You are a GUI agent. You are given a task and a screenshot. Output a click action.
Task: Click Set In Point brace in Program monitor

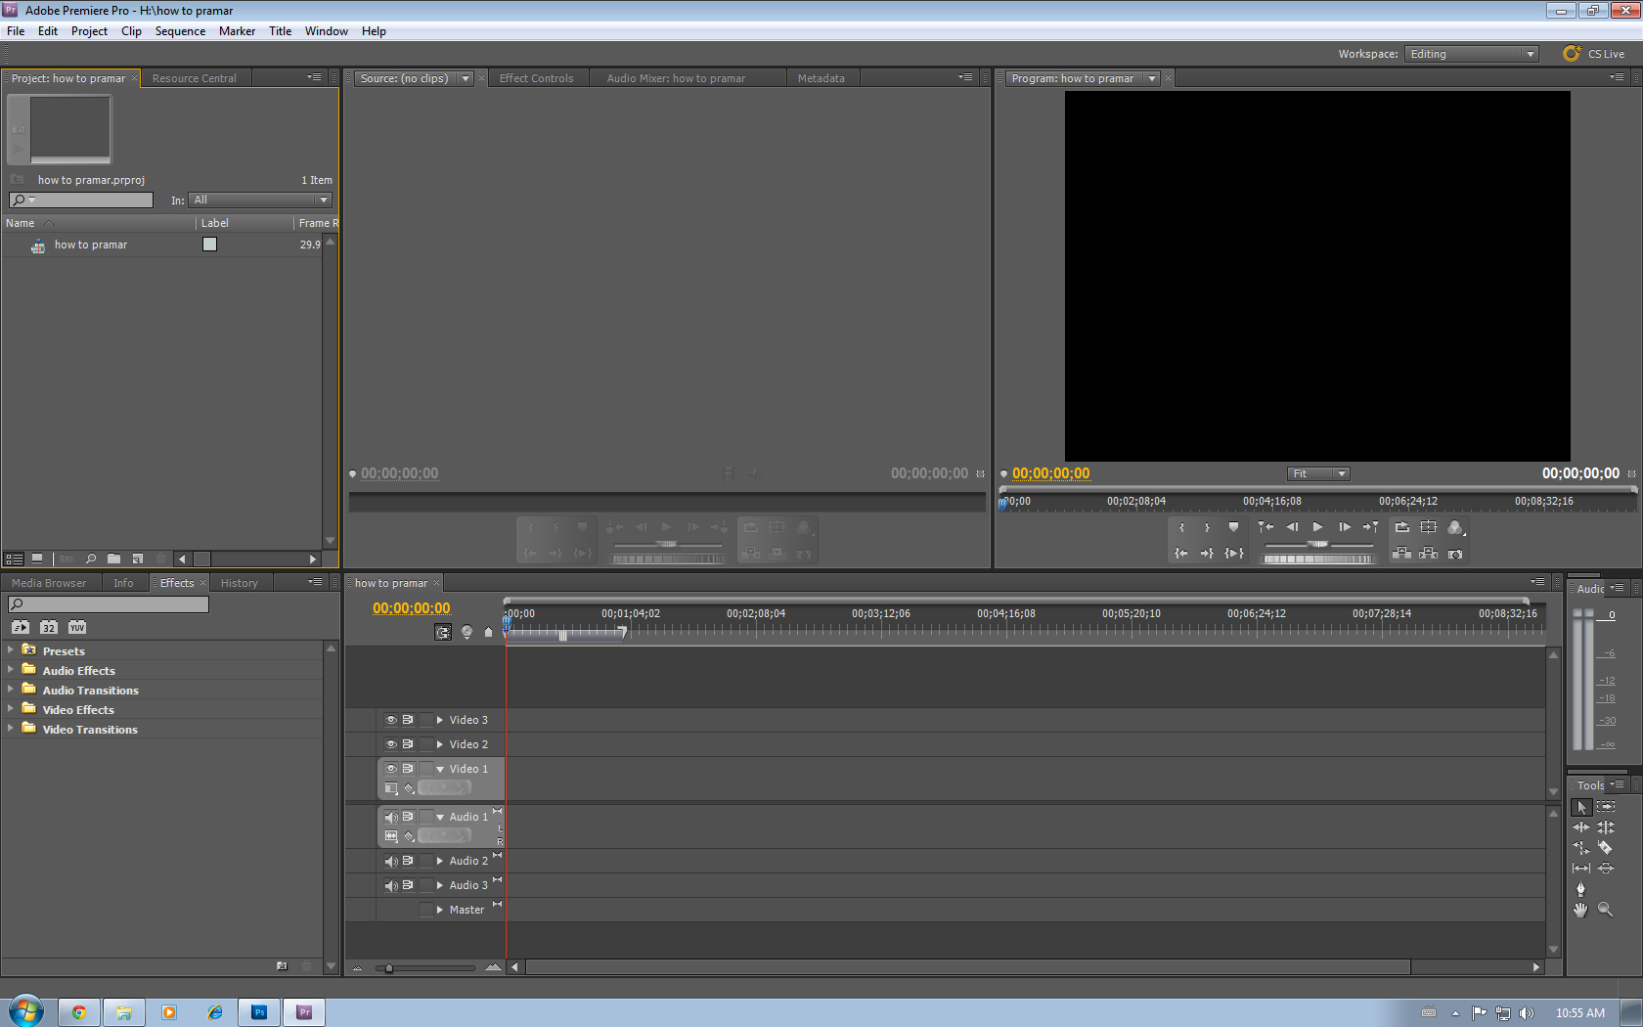pyautogui.click(x=1181, y=527)
